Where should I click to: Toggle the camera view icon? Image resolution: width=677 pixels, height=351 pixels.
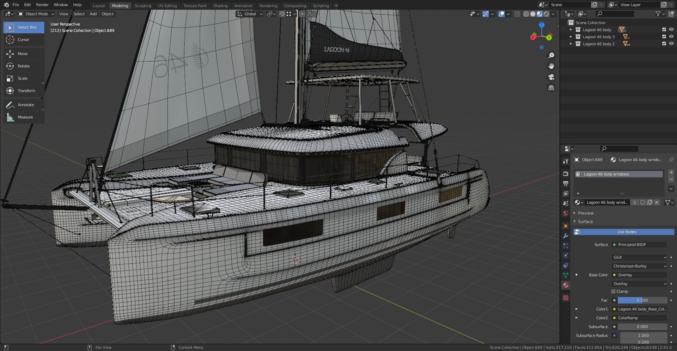[x=551, y=77]
